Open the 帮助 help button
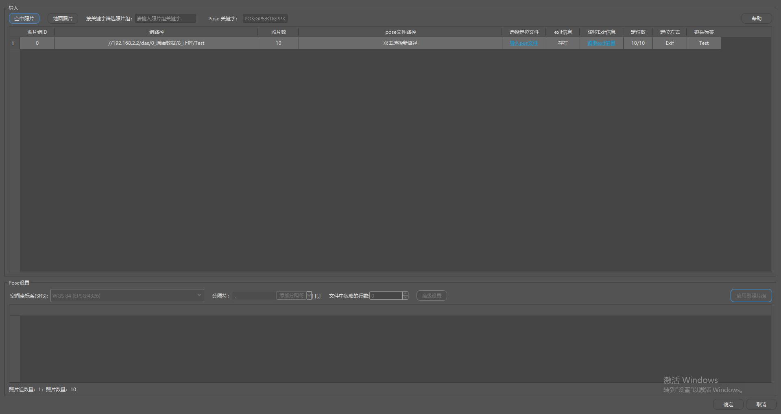Viewport: 781px width, 414px height. [x=757, y=18]
